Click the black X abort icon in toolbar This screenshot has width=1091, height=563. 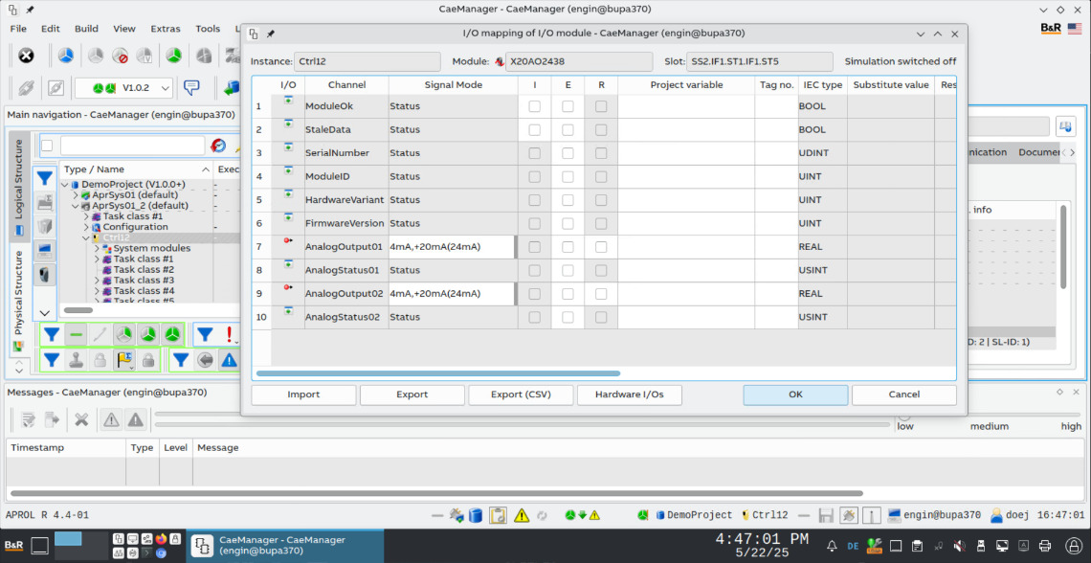[27, 56]
